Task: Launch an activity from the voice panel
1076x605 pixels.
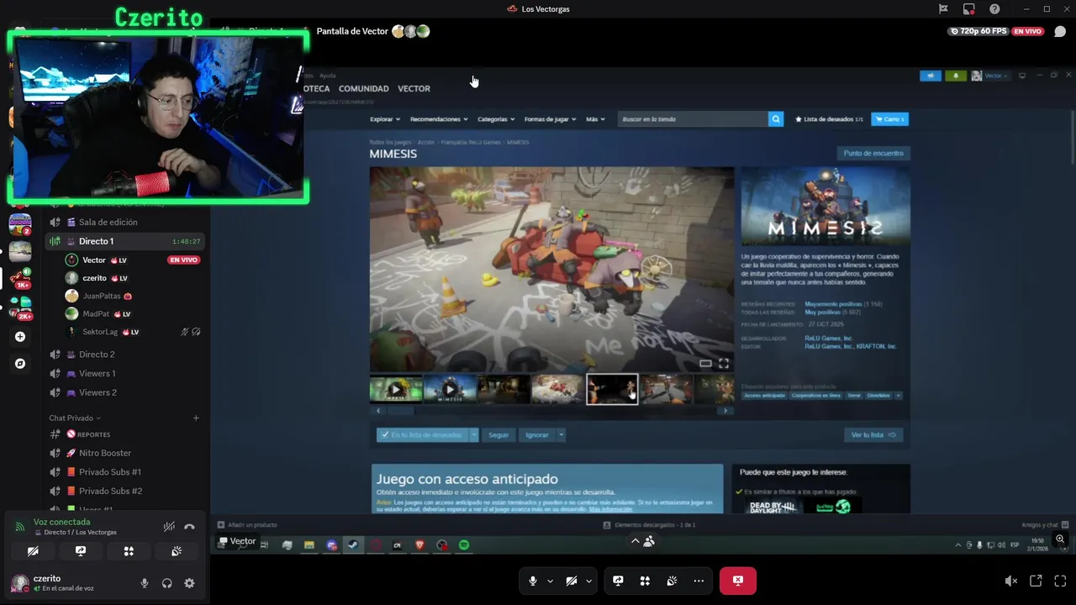Action: tap(129, 551)
